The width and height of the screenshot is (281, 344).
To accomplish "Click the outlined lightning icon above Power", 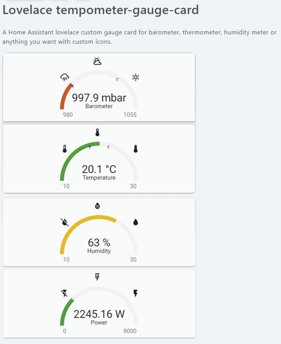I will point(97,277).
